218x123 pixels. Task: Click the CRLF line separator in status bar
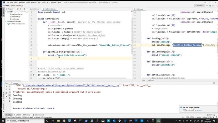click(x=187, y=117)
